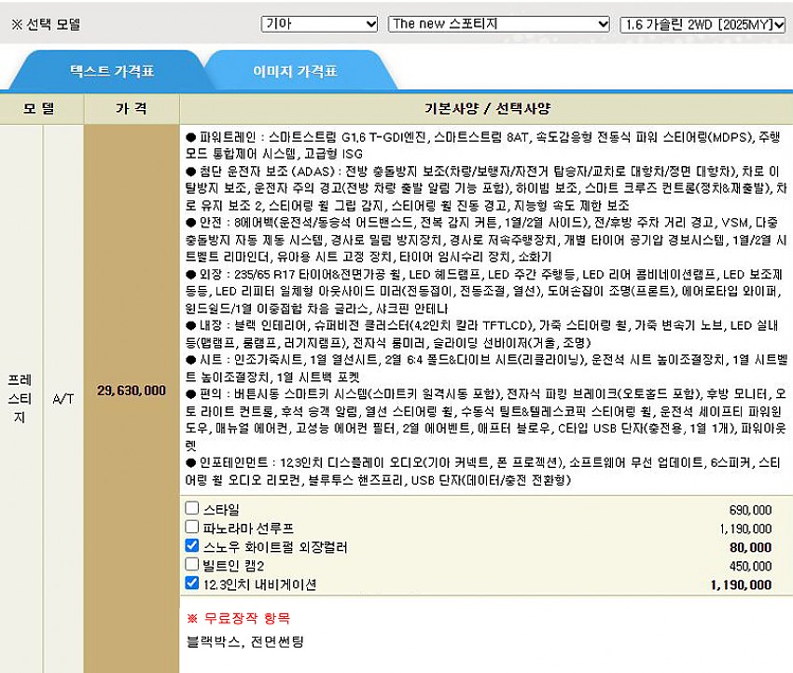Tick the 빌트인 캠2 checkbox

point(192,565)
